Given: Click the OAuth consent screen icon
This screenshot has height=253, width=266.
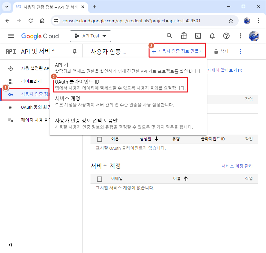Looking at the screenshot, I should tap(11, 107).
